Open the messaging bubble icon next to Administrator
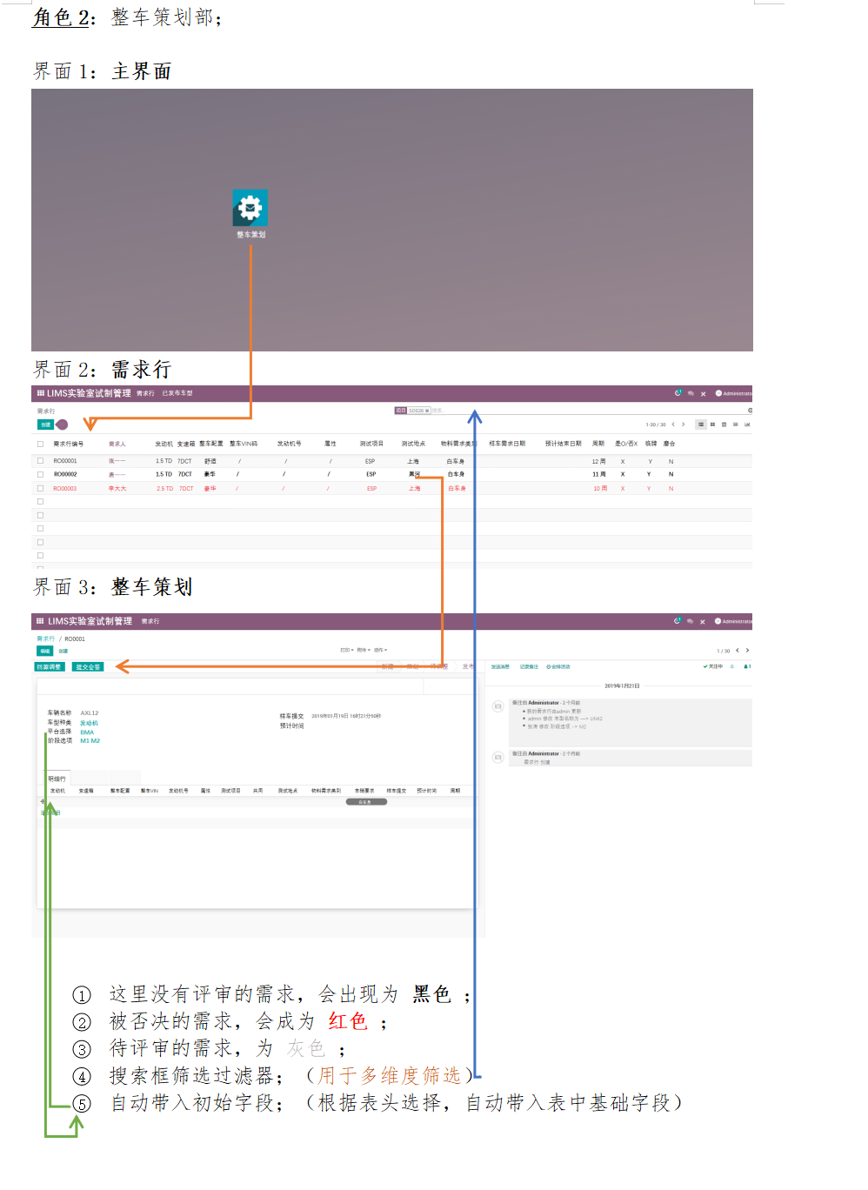Viewport: 868px width, 1190px height. [691, 394]
